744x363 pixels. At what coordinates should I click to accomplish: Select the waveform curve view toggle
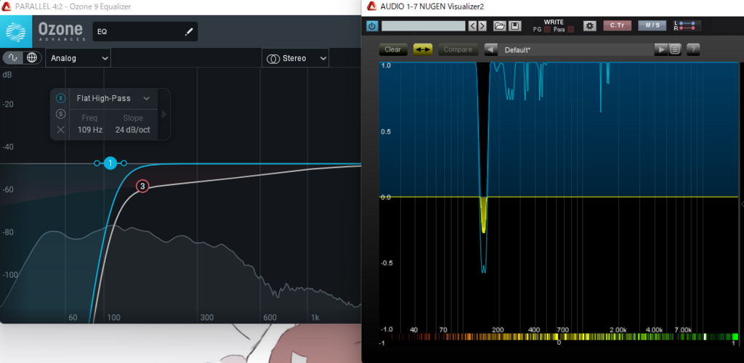[x=13, y=58]
